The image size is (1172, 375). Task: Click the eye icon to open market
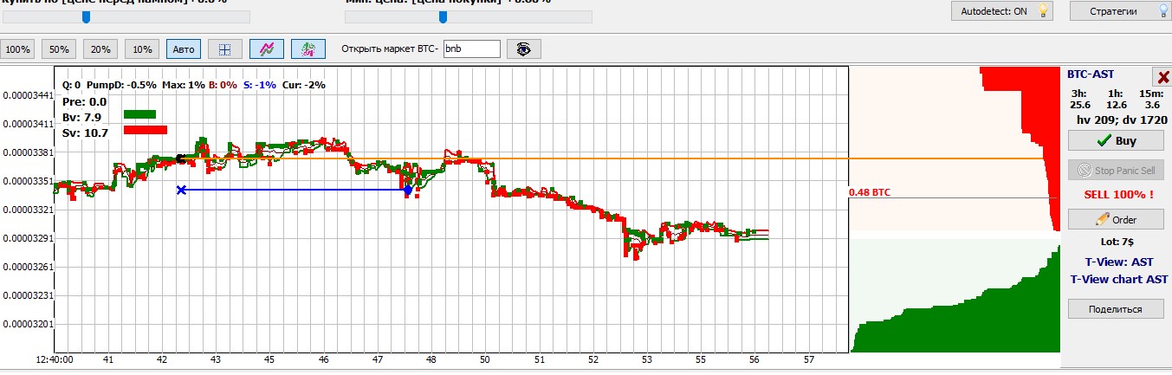coord(523,49)
